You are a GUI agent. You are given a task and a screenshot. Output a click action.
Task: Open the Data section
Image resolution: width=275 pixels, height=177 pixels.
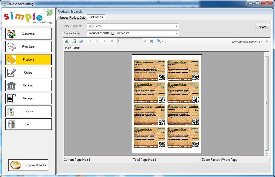coord(29,124)
